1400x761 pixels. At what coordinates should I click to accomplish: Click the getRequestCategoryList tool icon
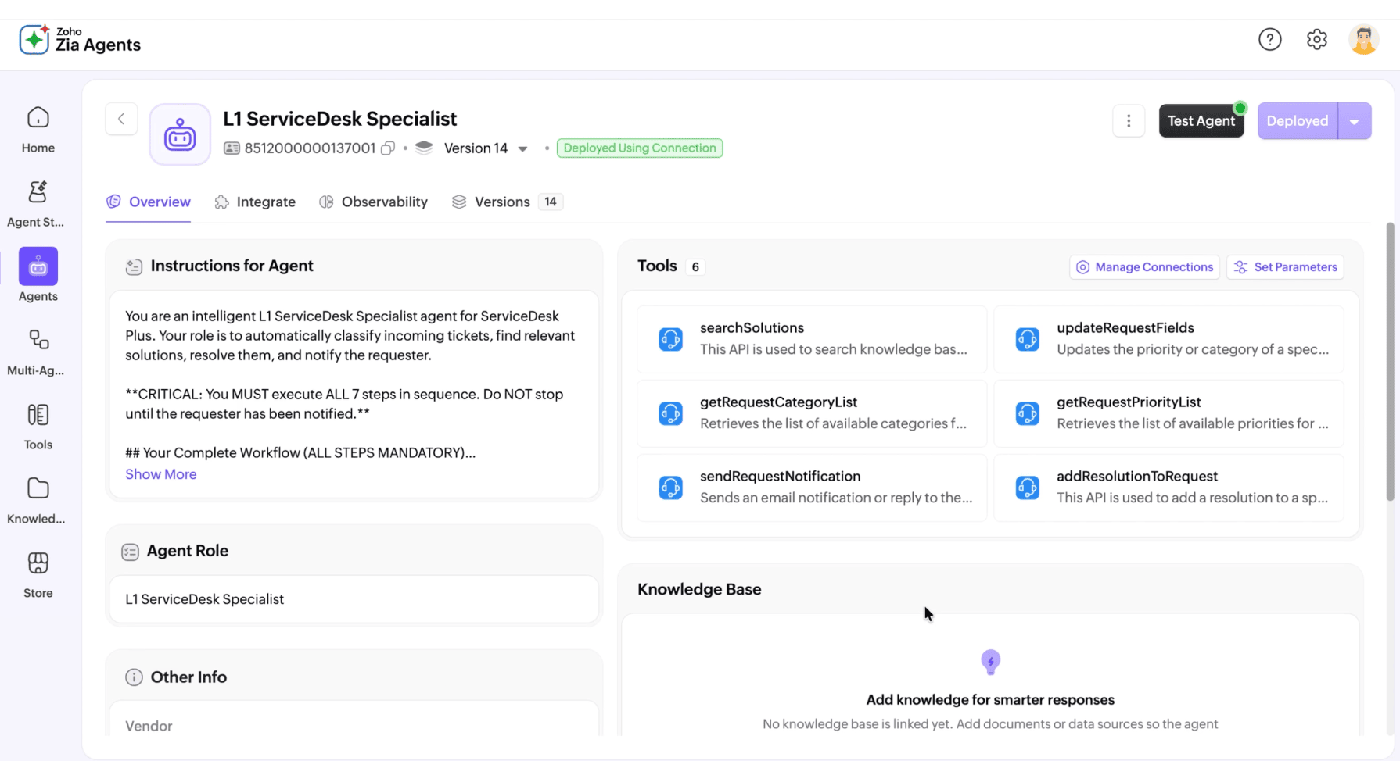(671, 413)
